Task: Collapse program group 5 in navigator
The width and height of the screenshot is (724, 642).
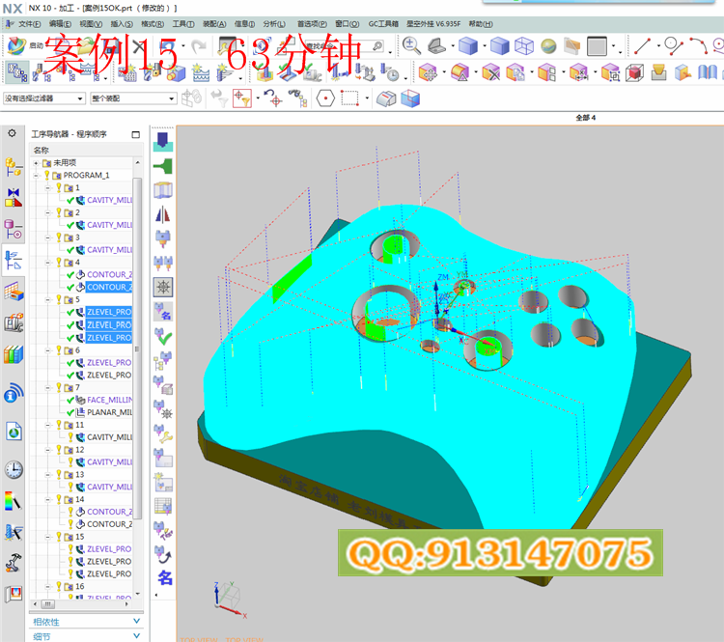Action: click(x=48, y=299)
